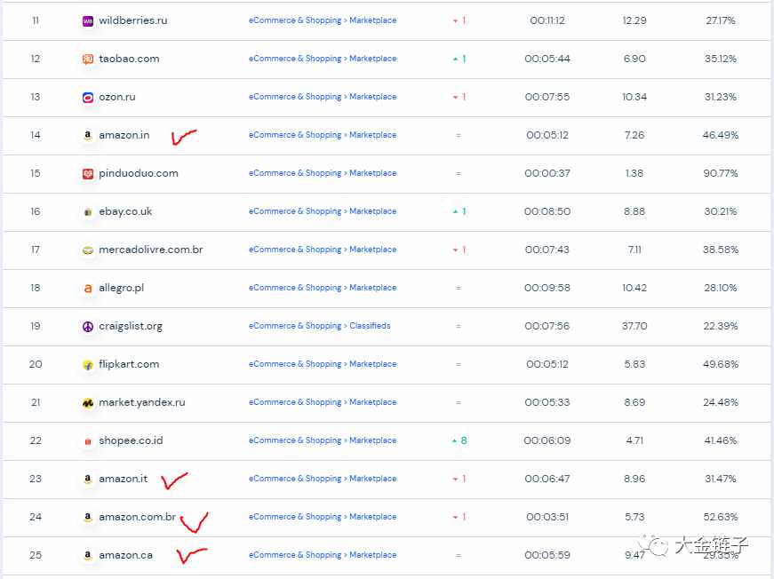Click the Amazon favicon beside amazon.ca
Image resolution: width=774 pixels, height=579 pixels.
tap(88, 555)
